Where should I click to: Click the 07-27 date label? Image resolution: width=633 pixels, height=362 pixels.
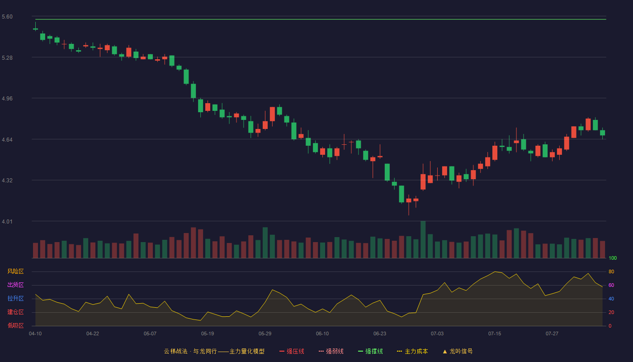tap(552, 333)
